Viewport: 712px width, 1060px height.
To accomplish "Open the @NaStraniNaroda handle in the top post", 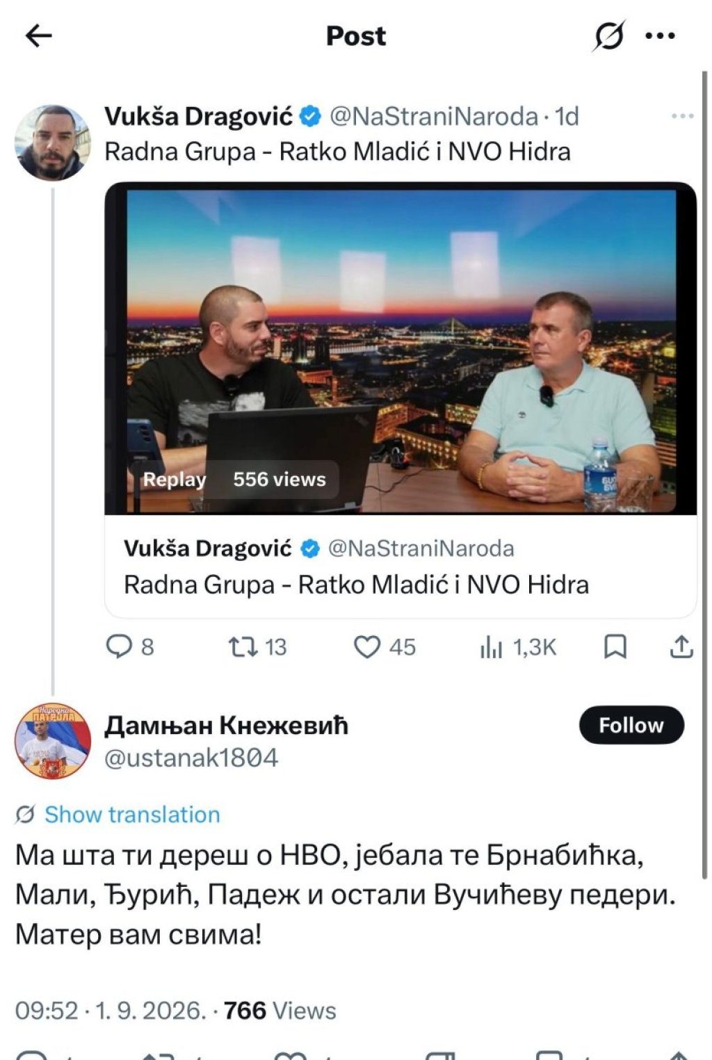I will (433, 116).
